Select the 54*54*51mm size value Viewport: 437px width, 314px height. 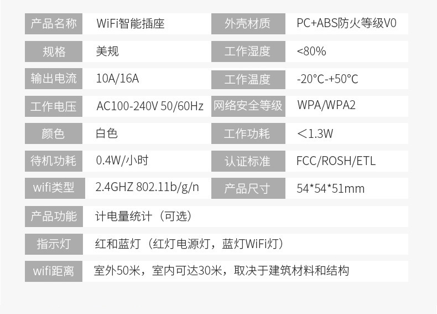331,189
